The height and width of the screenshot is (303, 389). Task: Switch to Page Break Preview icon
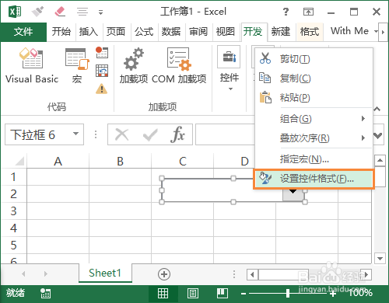pyautogui.click(x=223, y=293)
